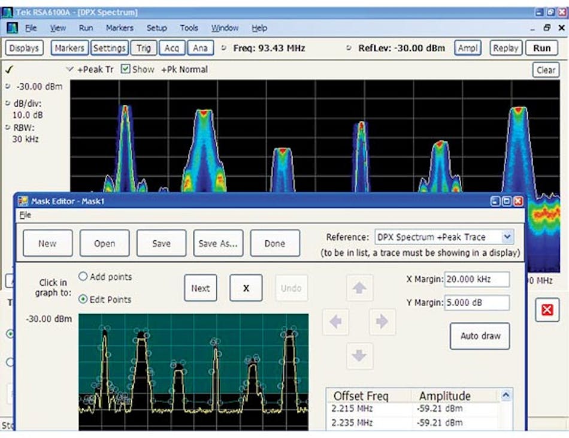This screenshot has height=438, width=569.
Task: Open the File menu in Mask Editor
Action: point(25,215)
